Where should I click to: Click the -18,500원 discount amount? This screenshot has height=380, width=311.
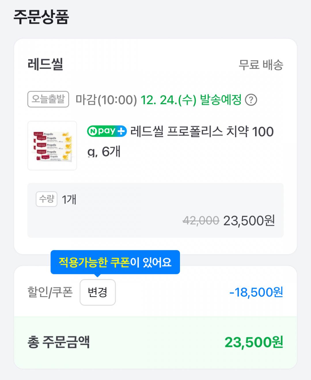click(x=256, y=292)
